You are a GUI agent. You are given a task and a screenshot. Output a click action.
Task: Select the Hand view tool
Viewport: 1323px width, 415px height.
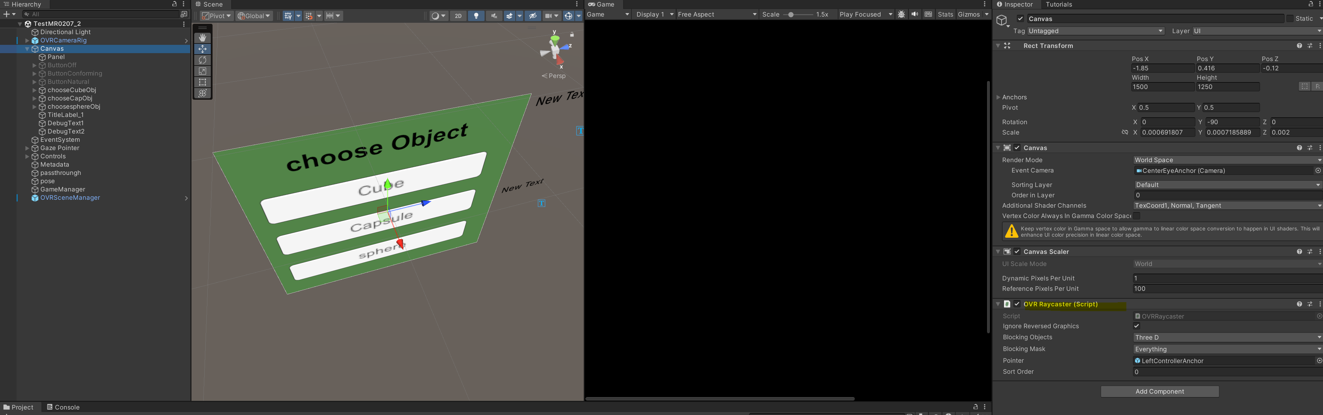click(202, 38)
